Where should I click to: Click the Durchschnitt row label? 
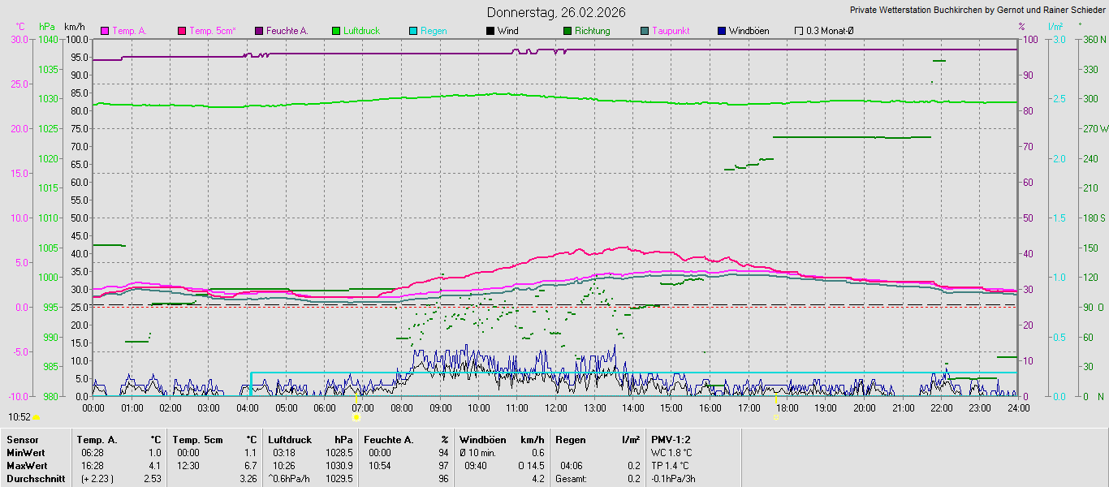click(36, 479)
